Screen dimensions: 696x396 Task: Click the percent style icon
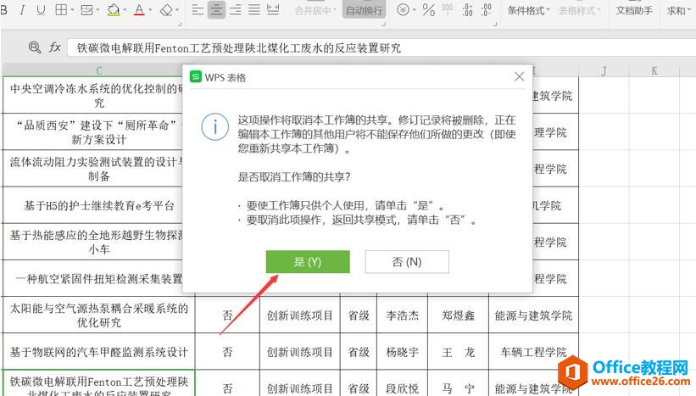click(x=428, y=10)
